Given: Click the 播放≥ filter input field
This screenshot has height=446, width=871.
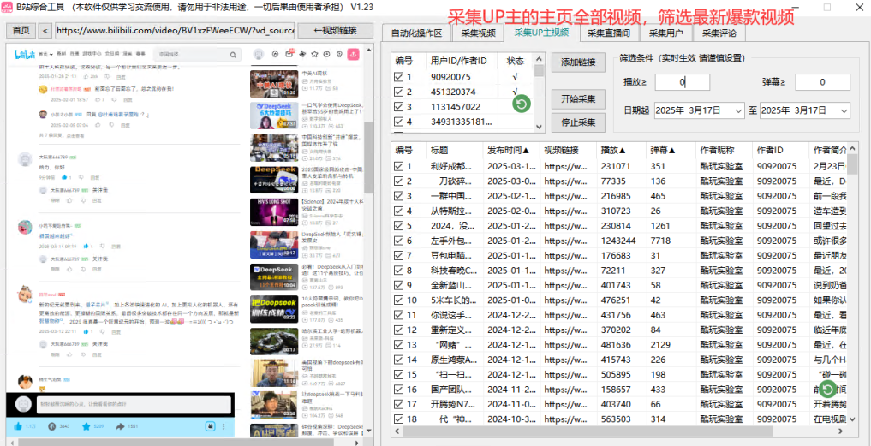Looking at the screenshot, I should (682, 82).
